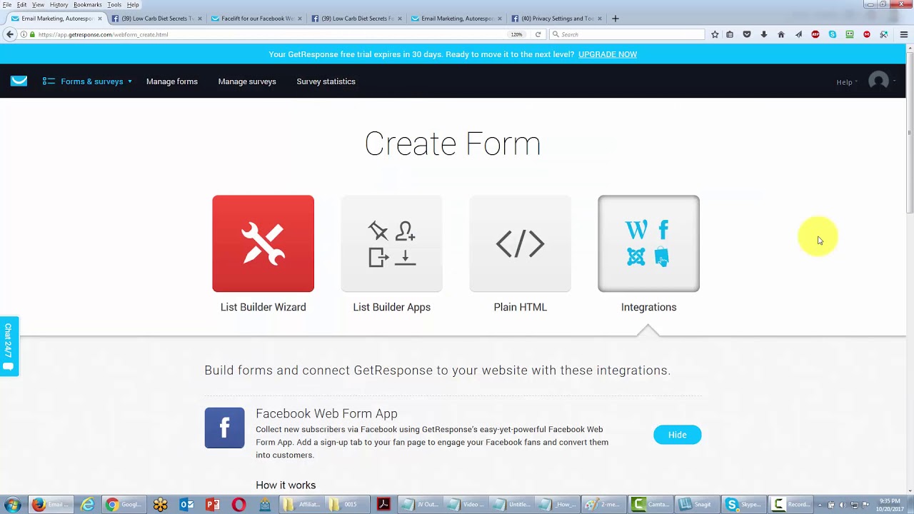This screenshot has width=914, height=514.
Task: Open Firefox History menu
Action: (59, 4)
